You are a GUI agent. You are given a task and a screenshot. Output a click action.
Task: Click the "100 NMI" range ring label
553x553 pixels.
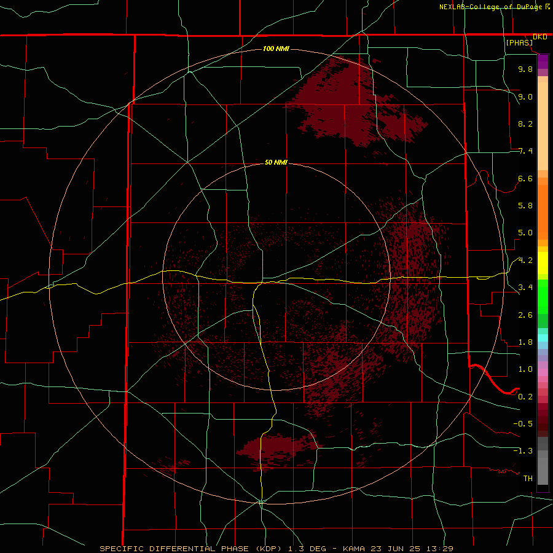click(276, 49)
